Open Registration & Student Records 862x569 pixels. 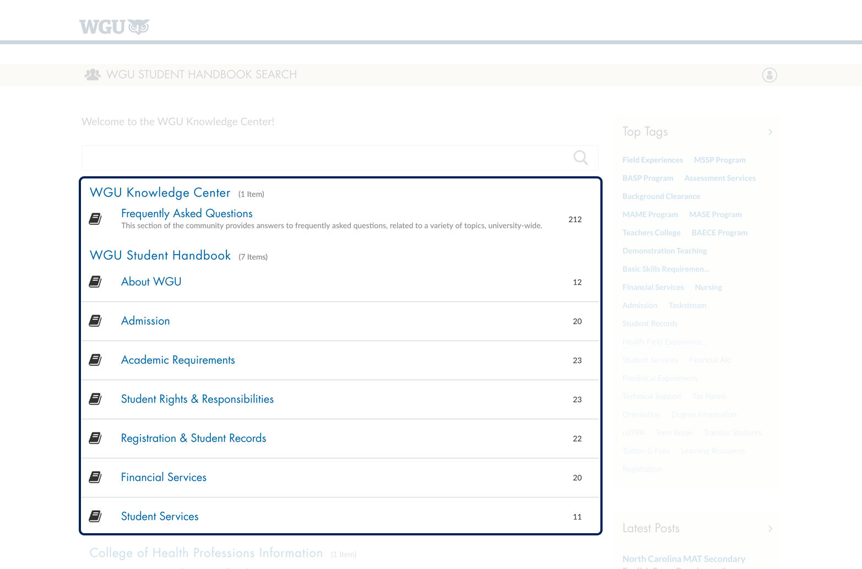click(x=193, y=438)
